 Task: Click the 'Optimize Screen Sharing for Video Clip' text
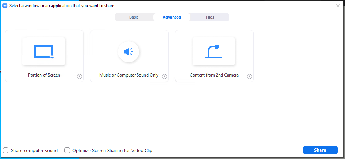coord(112,151)
